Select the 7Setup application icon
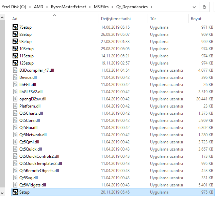 click(x=15, y=27)
